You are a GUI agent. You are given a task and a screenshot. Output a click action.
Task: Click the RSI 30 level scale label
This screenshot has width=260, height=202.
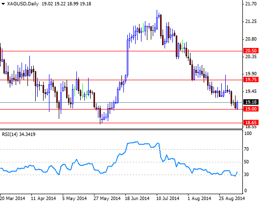coord(247,175)
